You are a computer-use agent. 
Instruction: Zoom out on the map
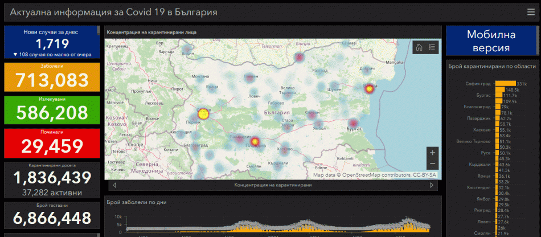433,164
